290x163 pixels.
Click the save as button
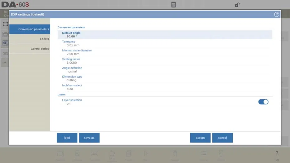click(89, 138)
